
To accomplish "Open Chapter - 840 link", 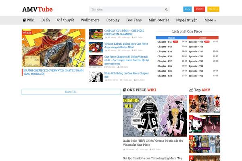I will click(x=165, y=47).
